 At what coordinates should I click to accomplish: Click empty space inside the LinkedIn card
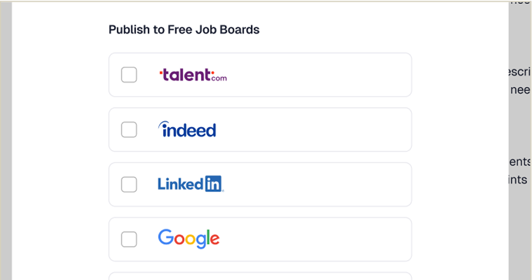pyautogui.click(x=316, y=185)
